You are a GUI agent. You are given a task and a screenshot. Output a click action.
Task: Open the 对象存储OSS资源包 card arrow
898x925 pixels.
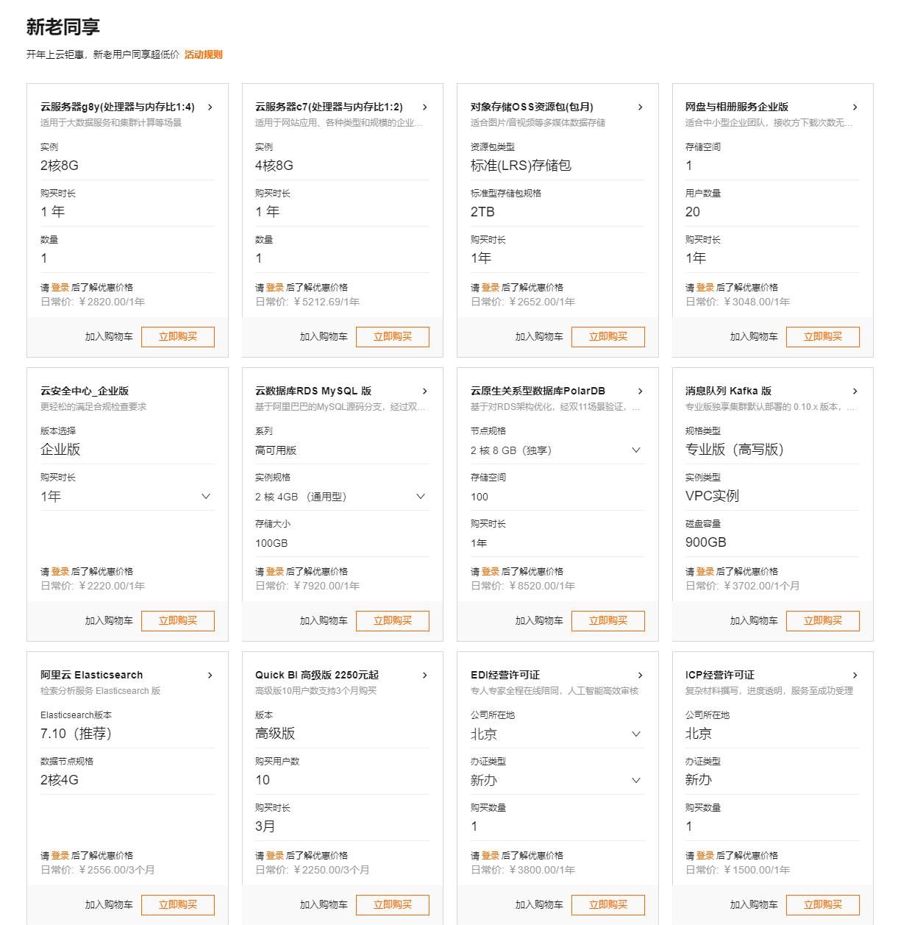pyautogui.click(x=641, y=107)
